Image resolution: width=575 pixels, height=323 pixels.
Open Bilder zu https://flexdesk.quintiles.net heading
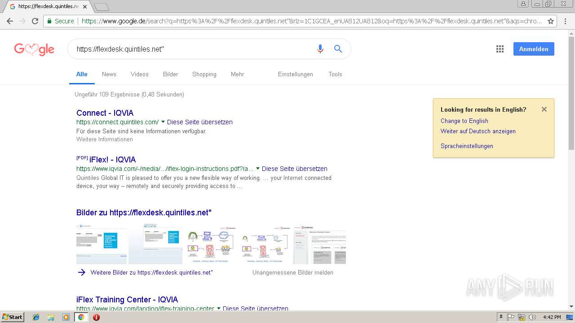point(144,212)
